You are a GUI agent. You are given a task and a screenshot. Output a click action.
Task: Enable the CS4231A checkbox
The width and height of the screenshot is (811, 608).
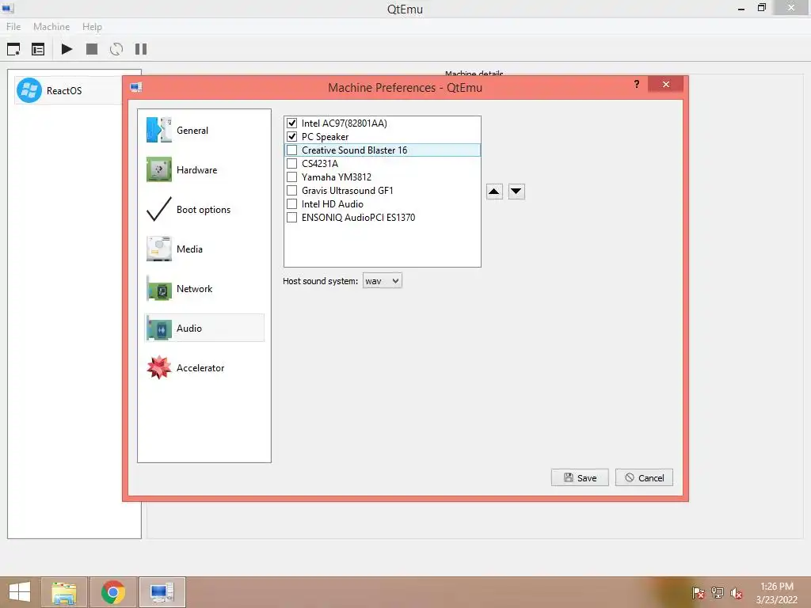tap(291, 163)
